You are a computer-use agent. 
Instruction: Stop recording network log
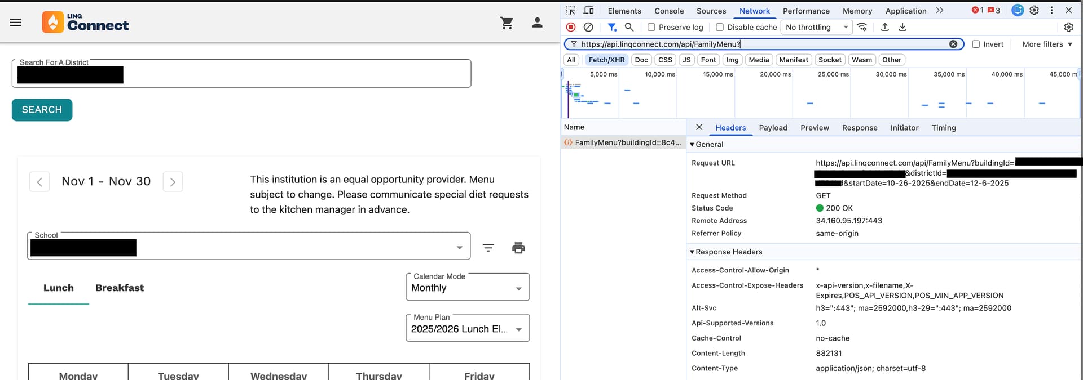coord(571,27)
